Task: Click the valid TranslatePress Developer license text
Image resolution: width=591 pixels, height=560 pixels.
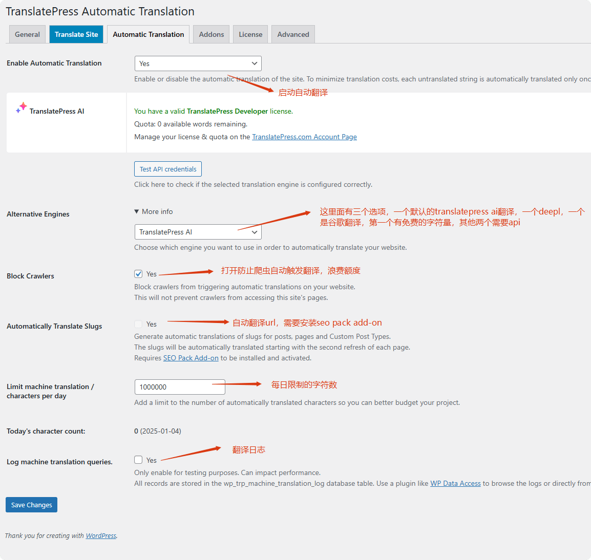Action: [214, 111]
